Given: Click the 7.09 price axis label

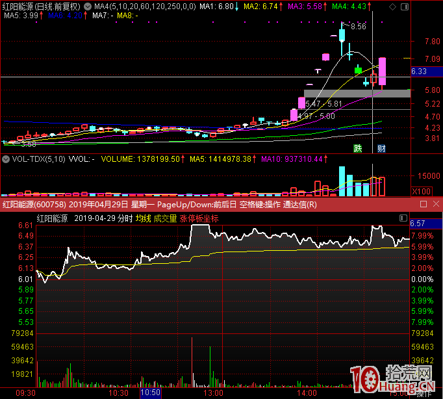Looking at the screenshot, I should click(x=433, y=59).
